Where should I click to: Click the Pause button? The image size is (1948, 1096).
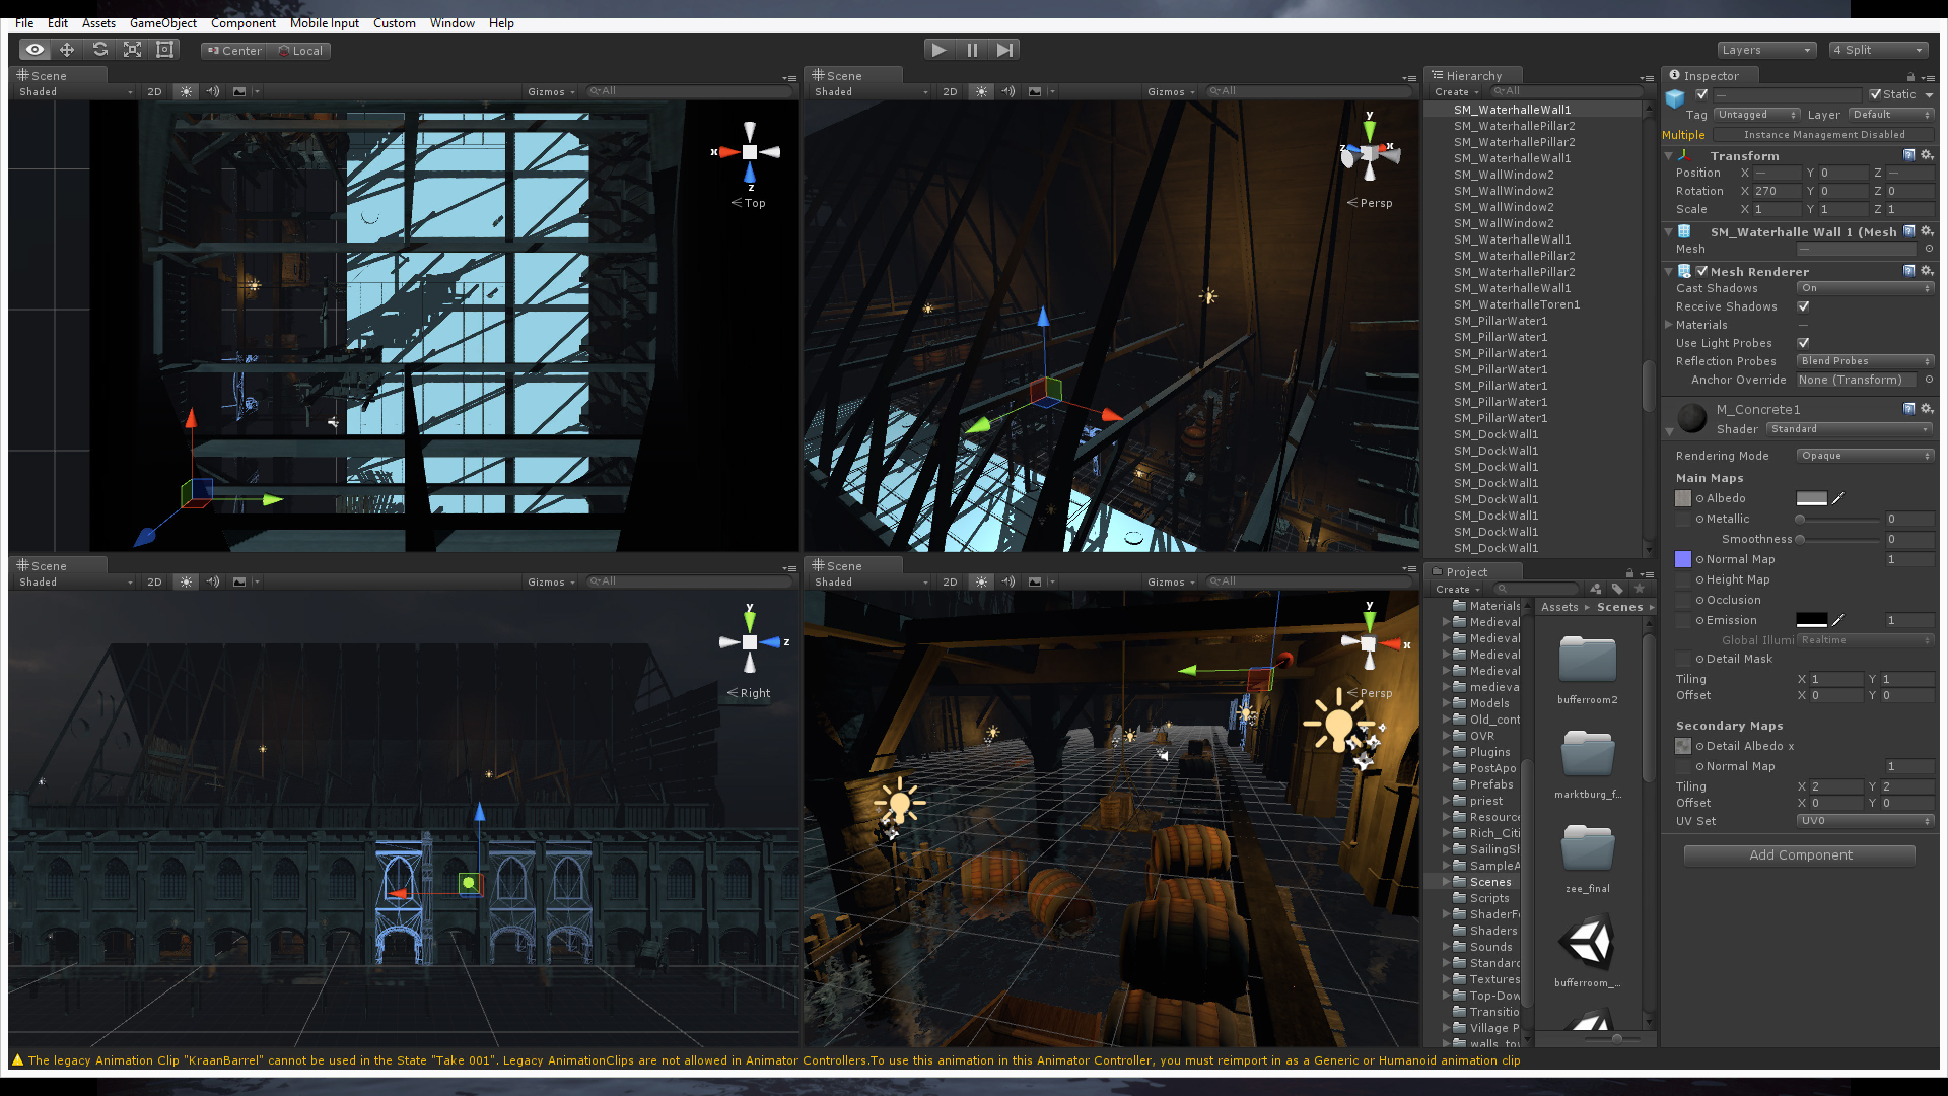(972, 50)
